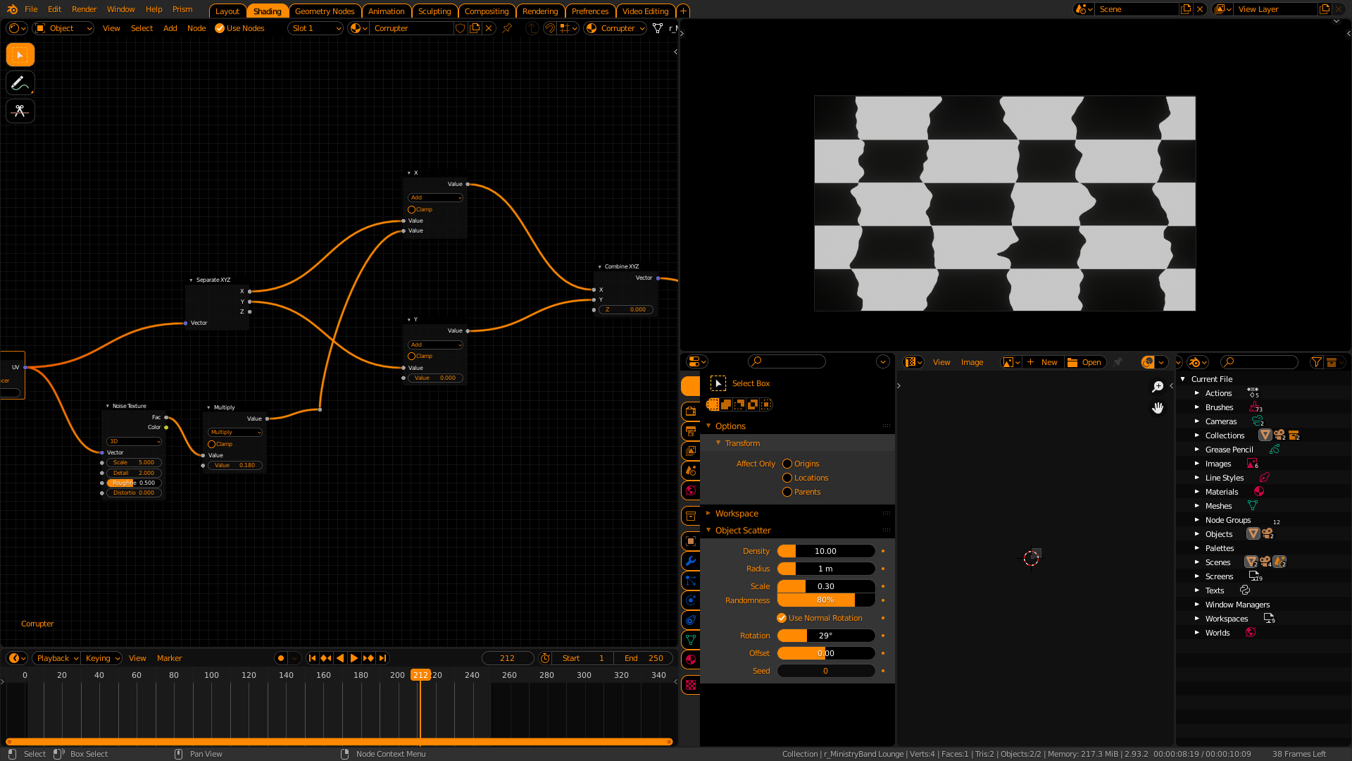Screen dimensions: 1352x761
Task: Open the Render properties tab
Action: click(691, 412)
